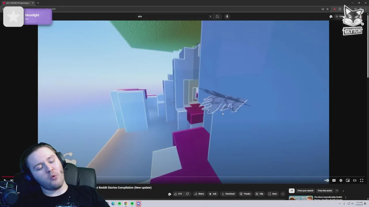
Task: Click the gear-shaped icon beside Create
Action: point(331,16)
